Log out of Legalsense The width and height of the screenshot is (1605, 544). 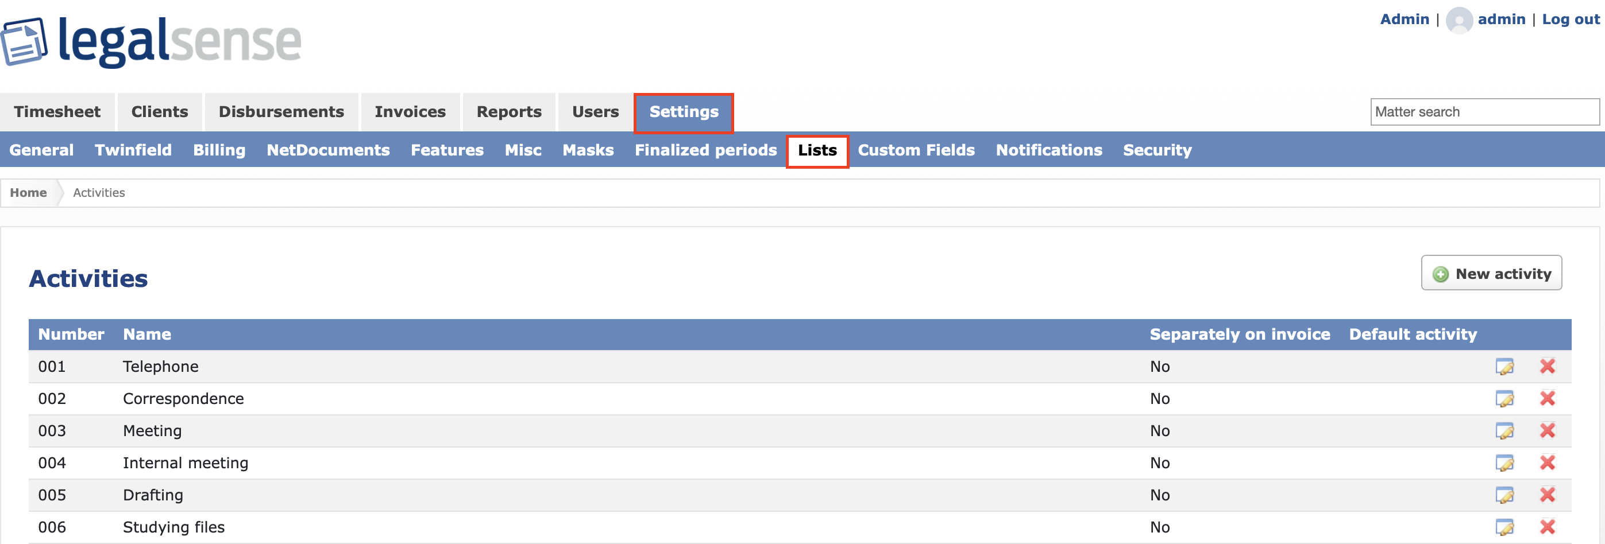[x=1570, y=20]
